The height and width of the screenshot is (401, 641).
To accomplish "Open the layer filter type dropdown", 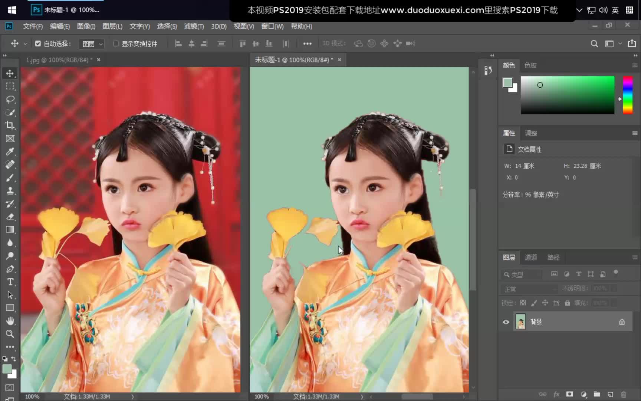I will pyautogui.click(x=522, y=274).
